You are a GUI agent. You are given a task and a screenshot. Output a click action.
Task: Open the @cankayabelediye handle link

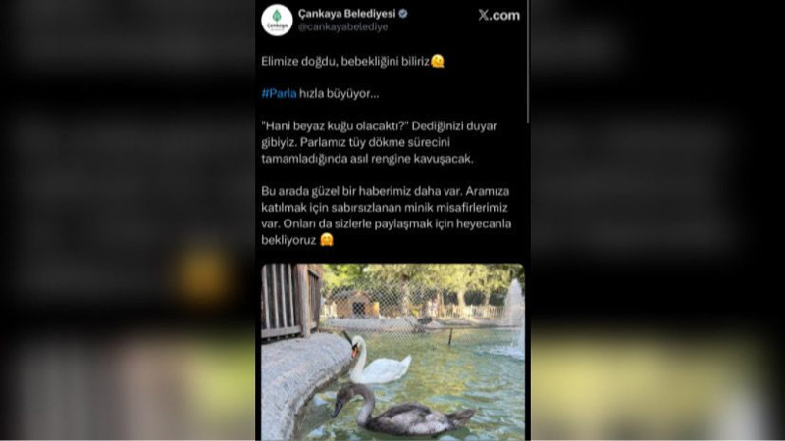coord(342,27)
